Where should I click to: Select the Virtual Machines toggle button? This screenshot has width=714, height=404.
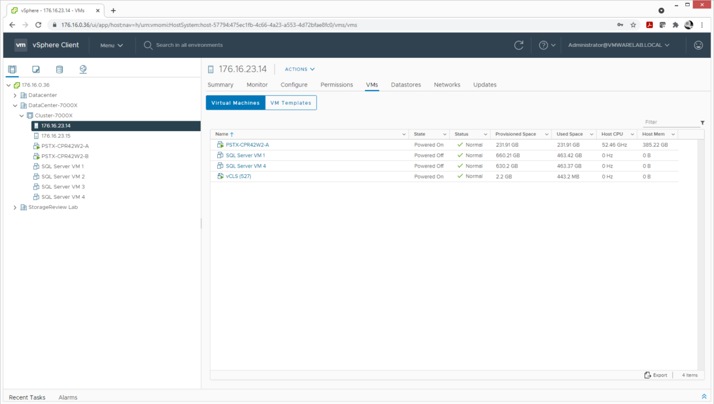point(236,103)
